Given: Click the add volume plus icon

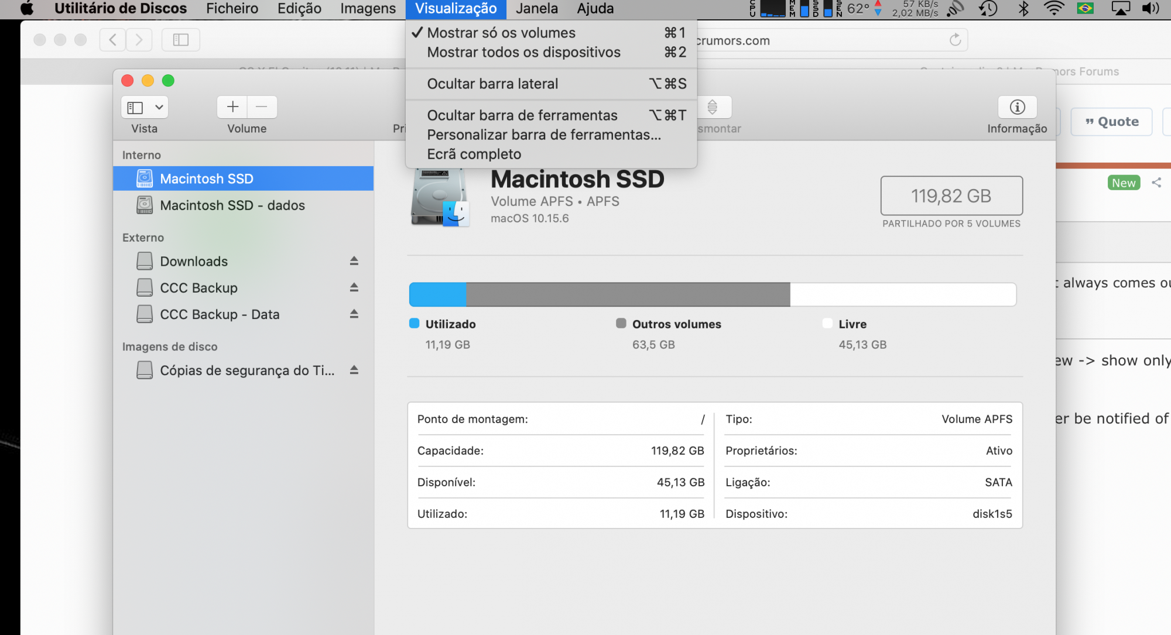Looking at the screenshot, I should pyautogui.click(x=232, y=107).
